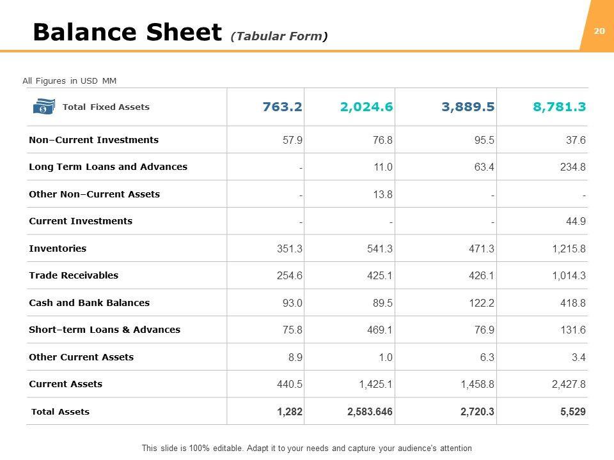Screen dimensions: 614x460
Task: Click the Total Fixed Assets row label
Action: pos(106,107)
